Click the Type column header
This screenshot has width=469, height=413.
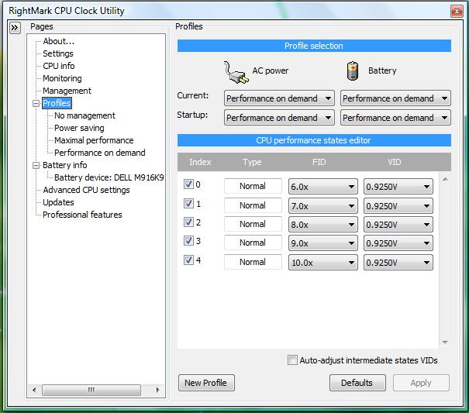[x=252, y=162]
